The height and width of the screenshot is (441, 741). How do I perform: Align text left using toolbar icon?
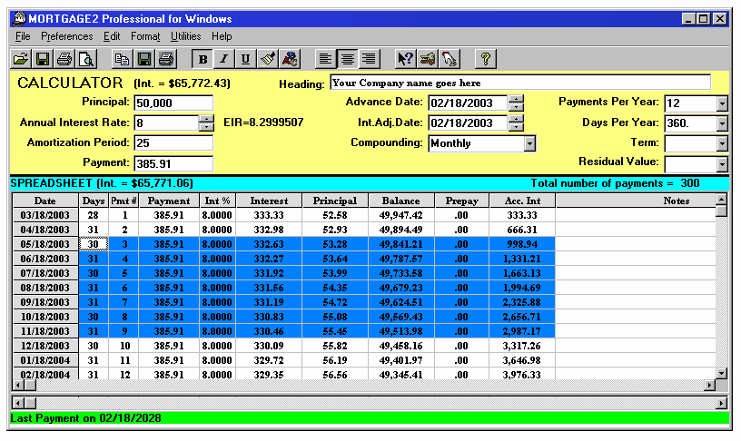[325, 59]
